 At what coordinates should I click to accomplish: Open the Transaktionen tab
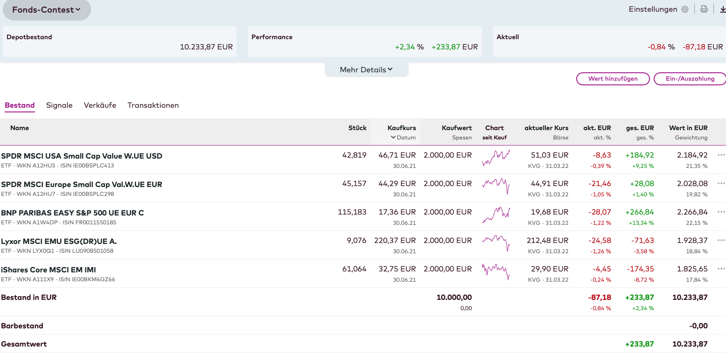[153, 105]
